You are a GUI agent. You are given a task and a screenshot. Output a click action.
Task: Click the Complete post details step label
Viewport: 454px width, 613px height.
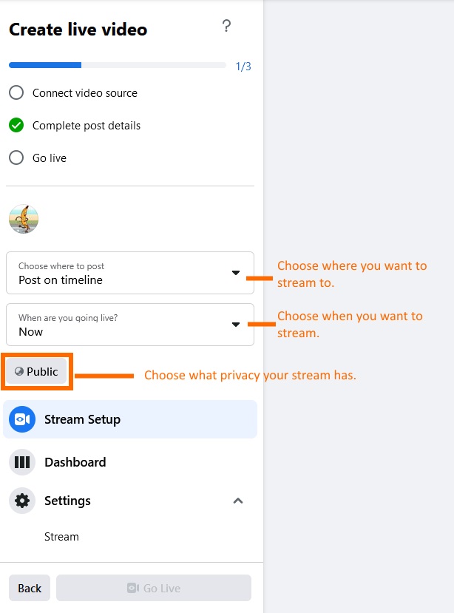coord(87,126)
